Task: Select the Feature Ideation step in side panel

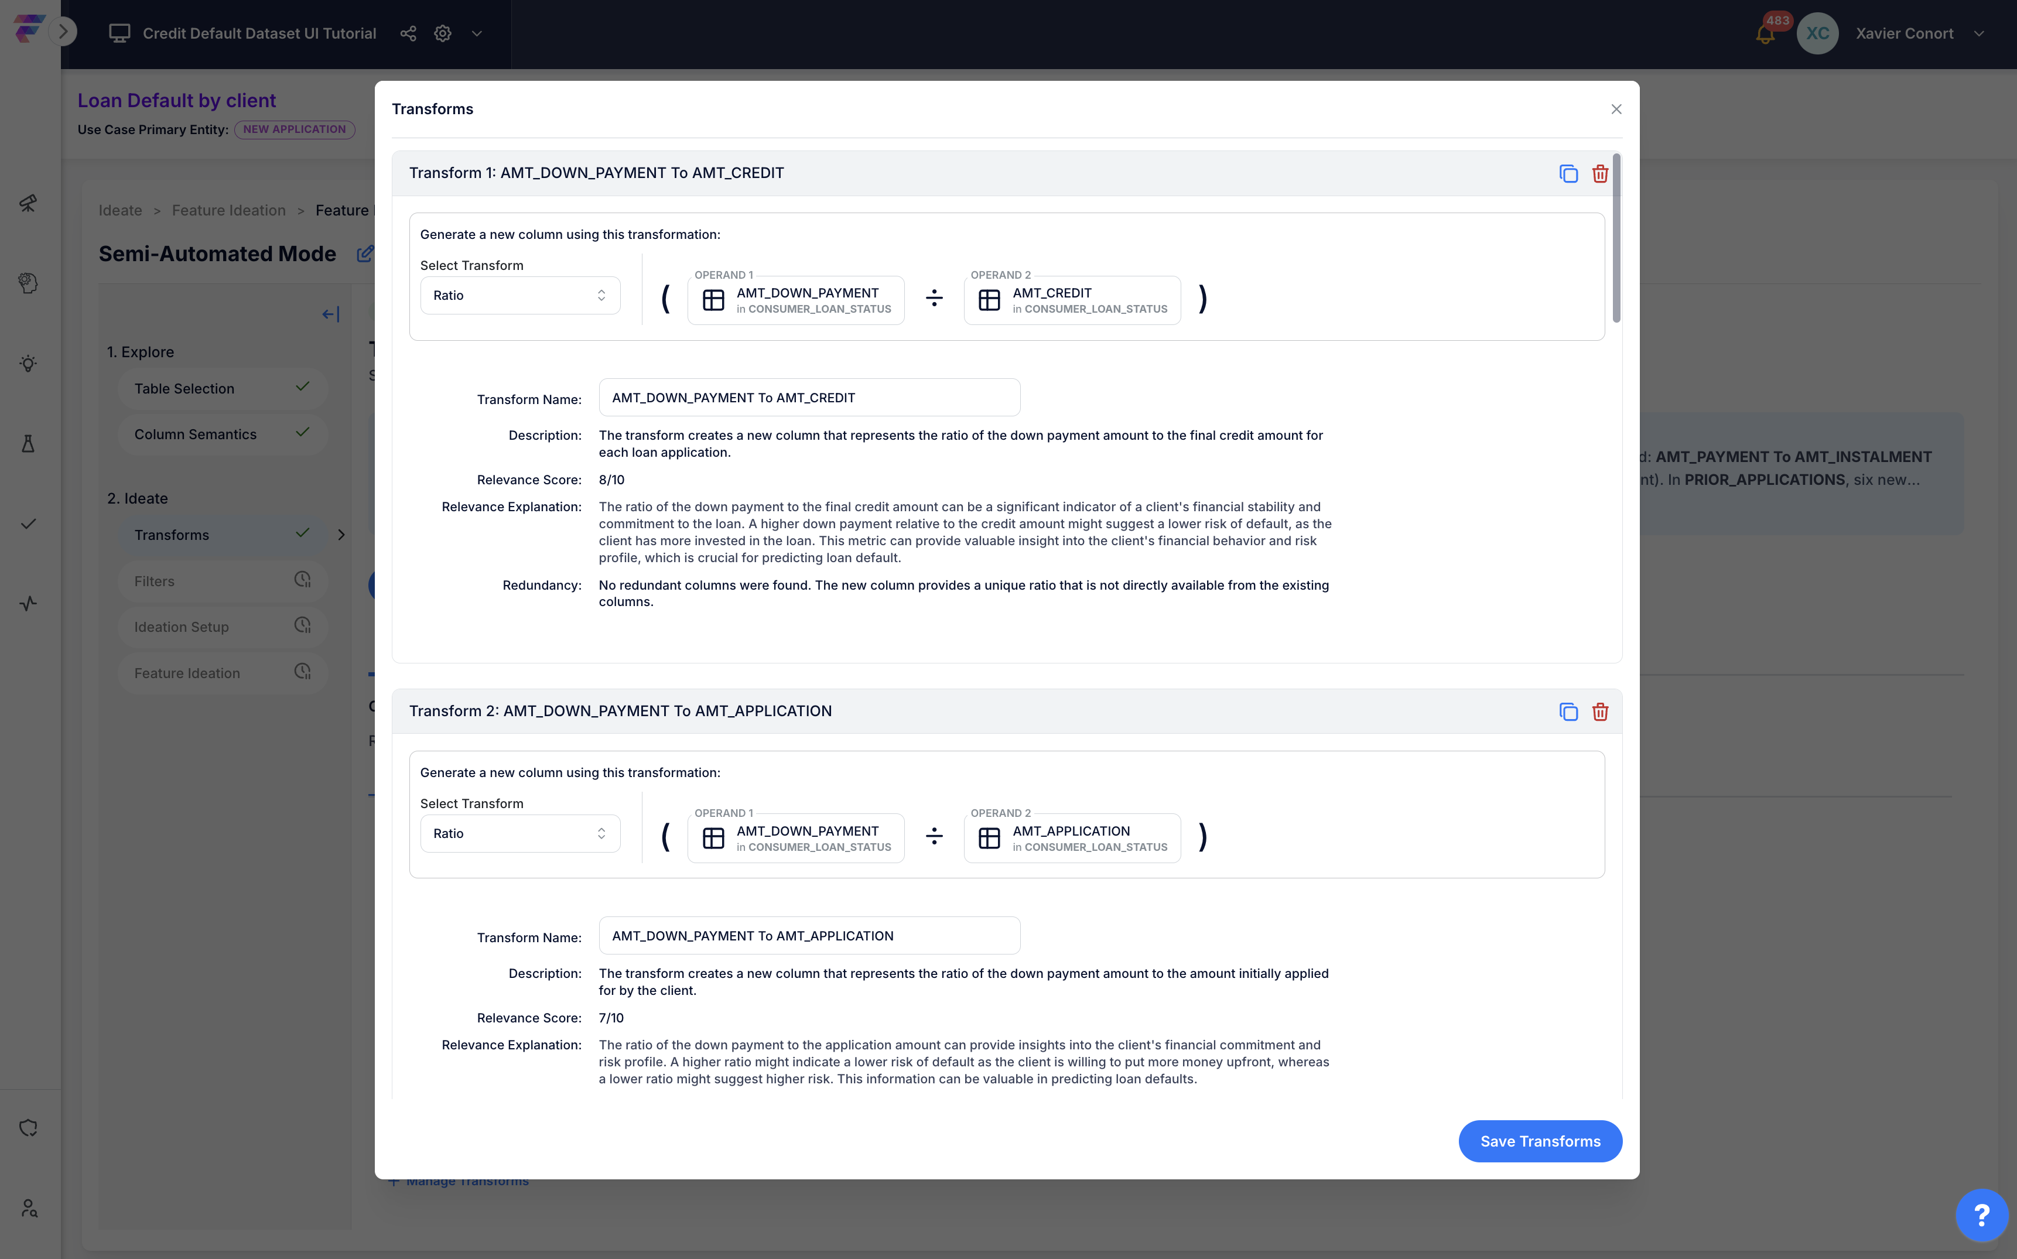Action: (223, 673)
